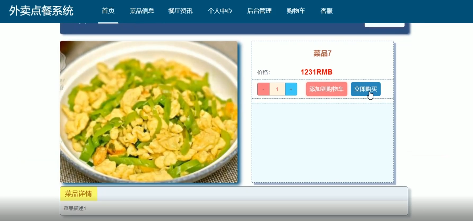Click the white button under the nav bar
This screenshot has width=473, height=221.
point(384,25)
